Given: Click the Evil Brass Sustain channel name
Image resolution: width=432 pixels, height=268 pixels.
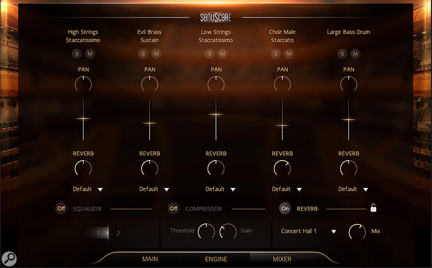Looking at the screenshot, I should (x=150, y=36).
